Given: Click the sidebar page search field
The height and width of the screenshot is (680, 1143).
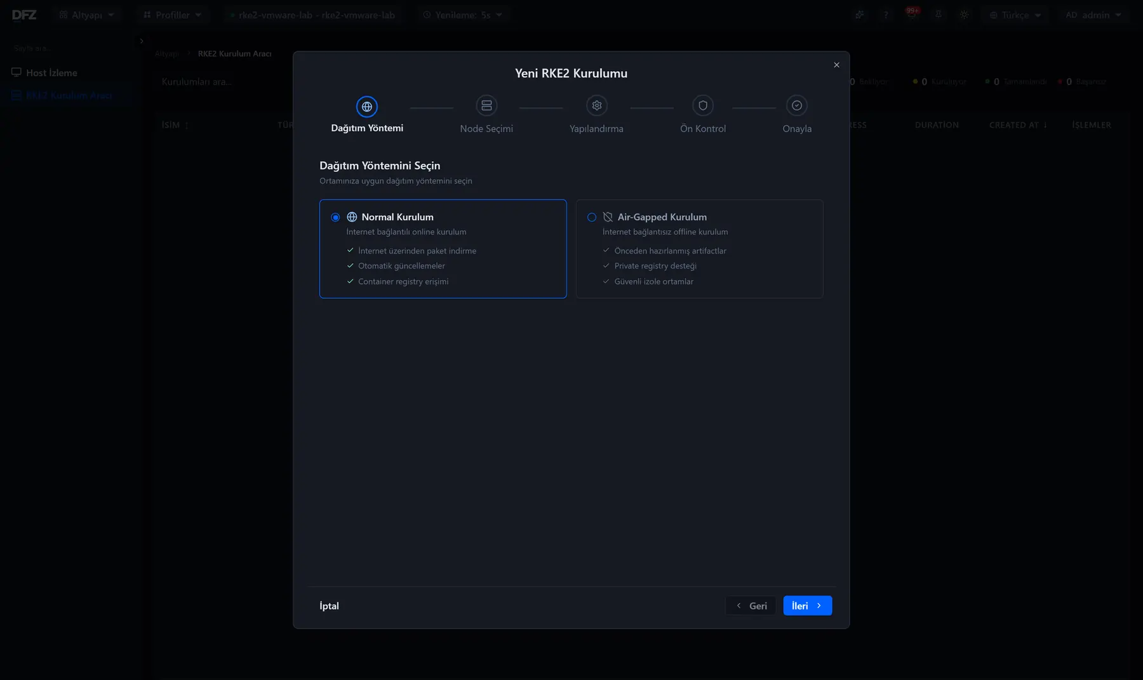Looking at the screenshot, I should (70, 48).
